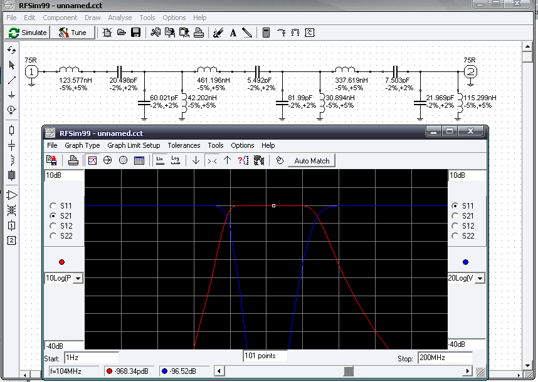The width and height of the screenshot is (538, 382).
Task: Select the 1-port block tool
Action: point(11,225)
